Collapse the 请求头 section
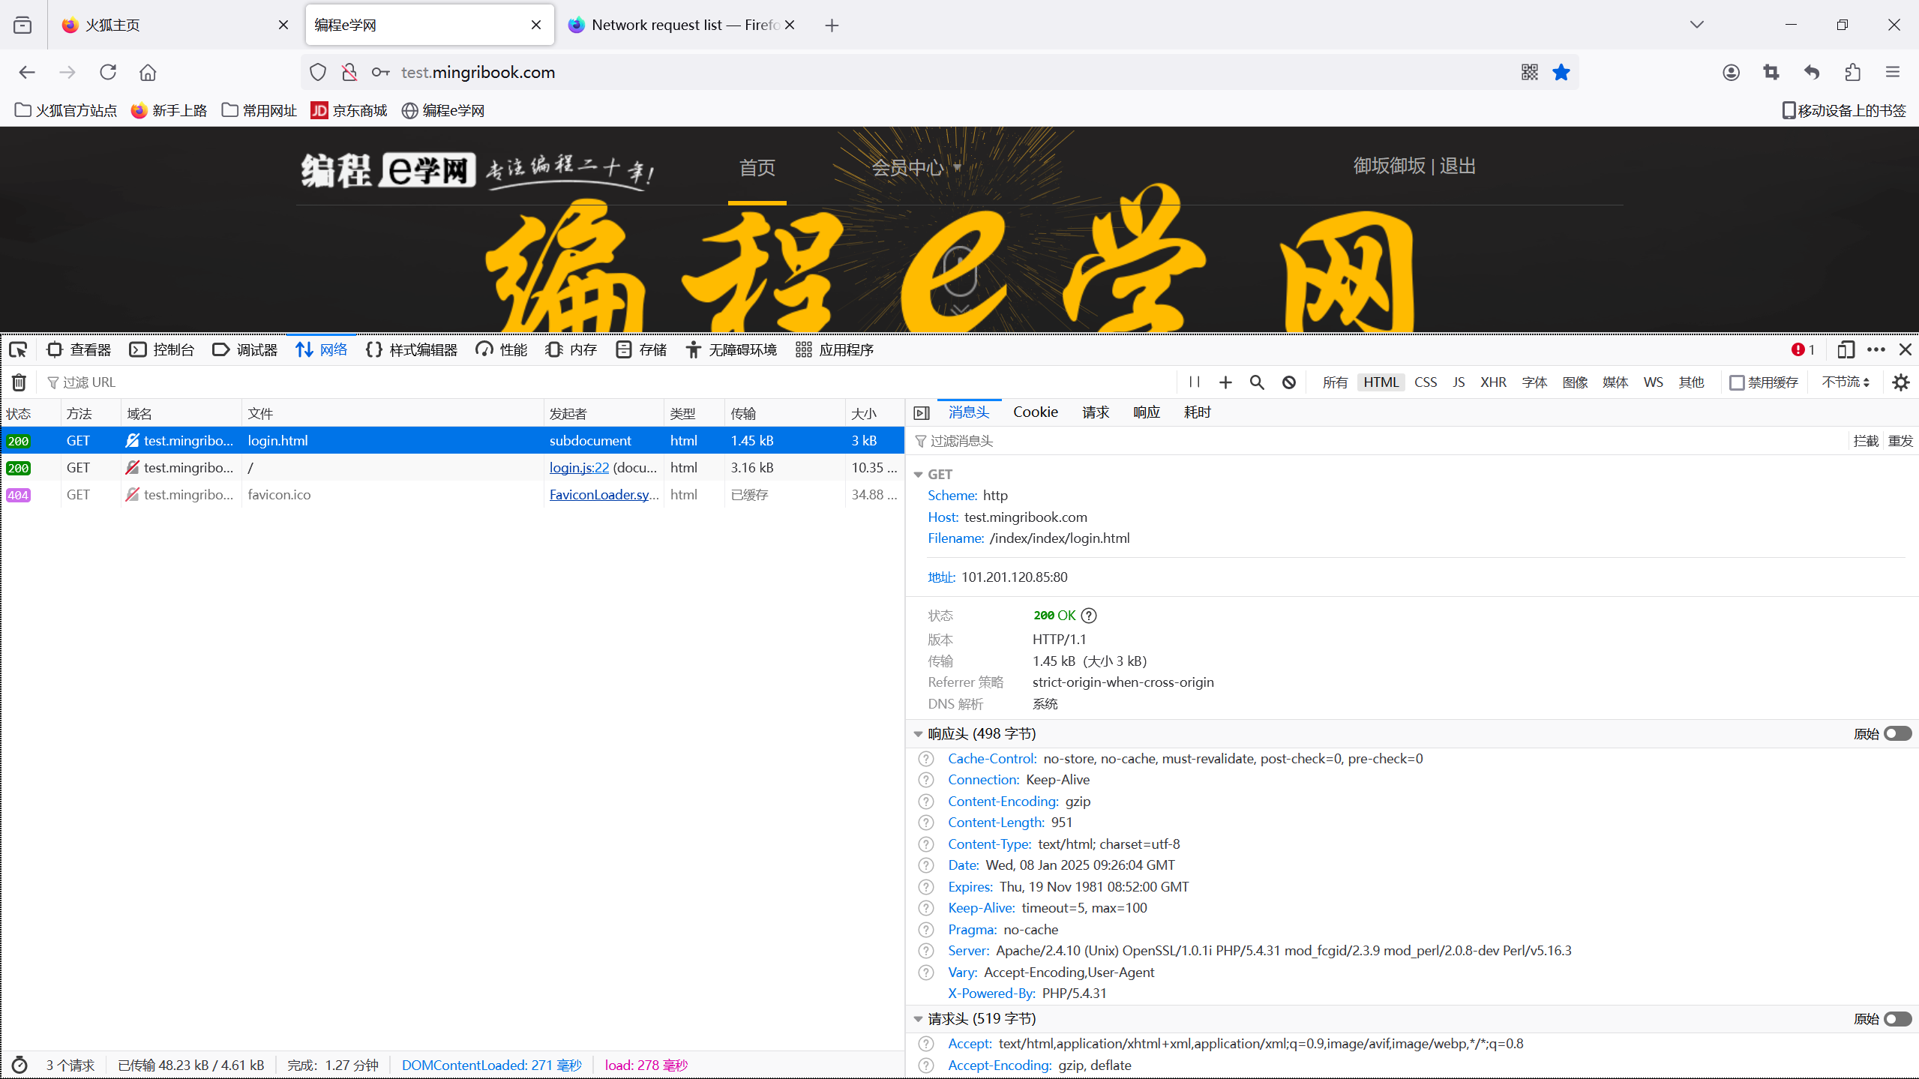This screenshot has width=1919, height=1079. point(918,1019)
